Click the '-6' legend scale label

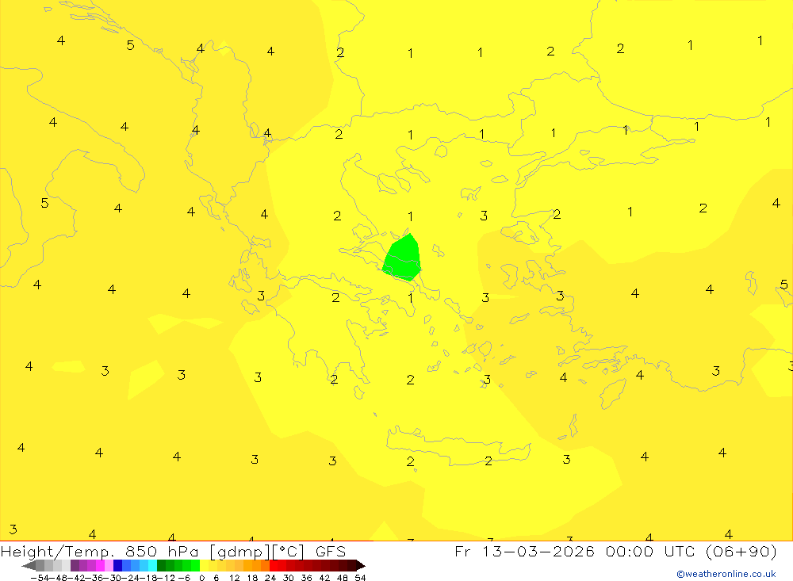(x=184, y=578)
